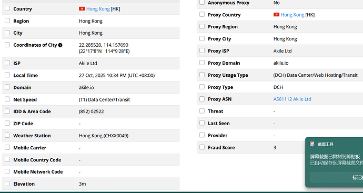Click the No value in Anonymous Proxy row
This screenshot has height=193, width=363.
coord(276,3)
